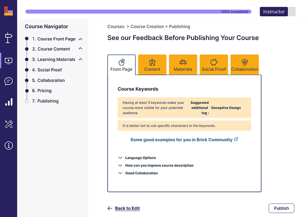Expand the Language Options section
This screenshot has height=217, width=308.
click(137, 158)
